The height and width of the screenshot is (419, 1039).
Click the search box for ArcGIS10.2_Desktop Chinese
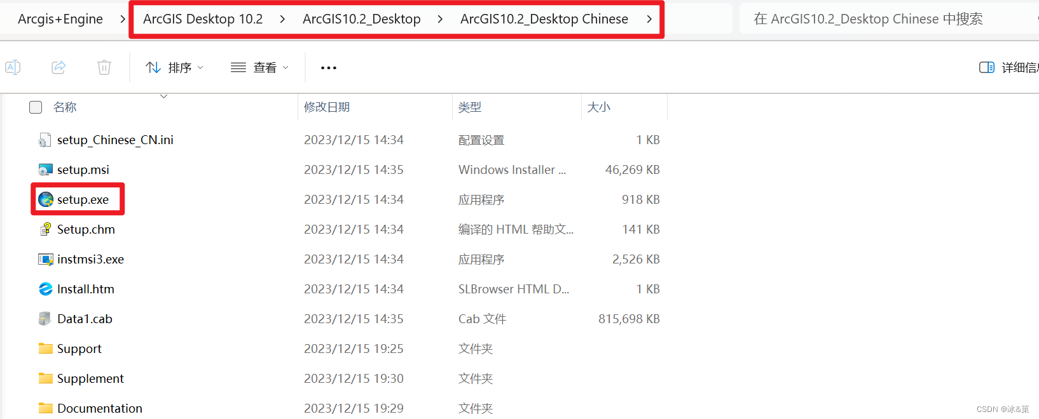tap(889, 19)
